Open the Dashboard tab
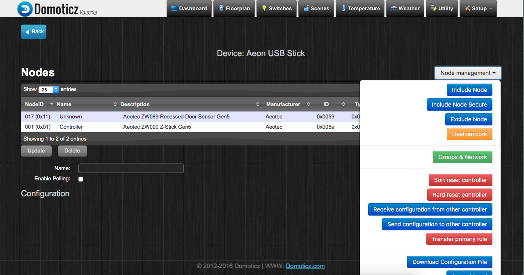Screen dimensions: 524x275 click(189, 9)
